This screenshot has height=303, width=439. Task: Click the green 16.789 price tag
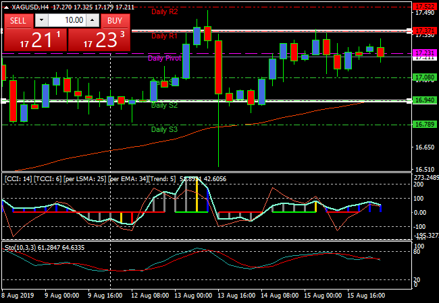click(424, 125)
